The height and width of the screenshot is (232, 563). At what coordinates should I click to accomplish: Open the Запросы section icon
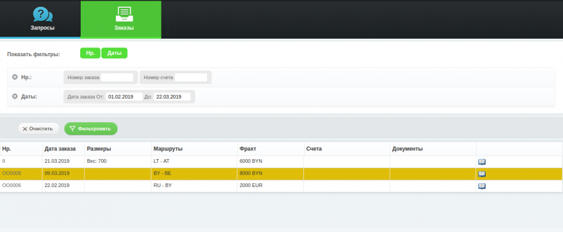point(43,15)
